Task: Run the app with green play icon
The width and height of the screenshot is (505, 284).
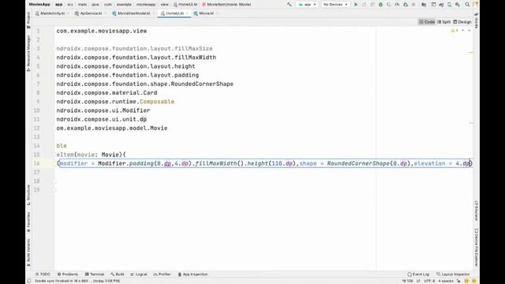Action: [356, 5]
